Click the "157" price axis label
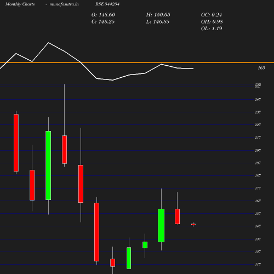This screenshot has width=274, height=274. coord(258,214)
